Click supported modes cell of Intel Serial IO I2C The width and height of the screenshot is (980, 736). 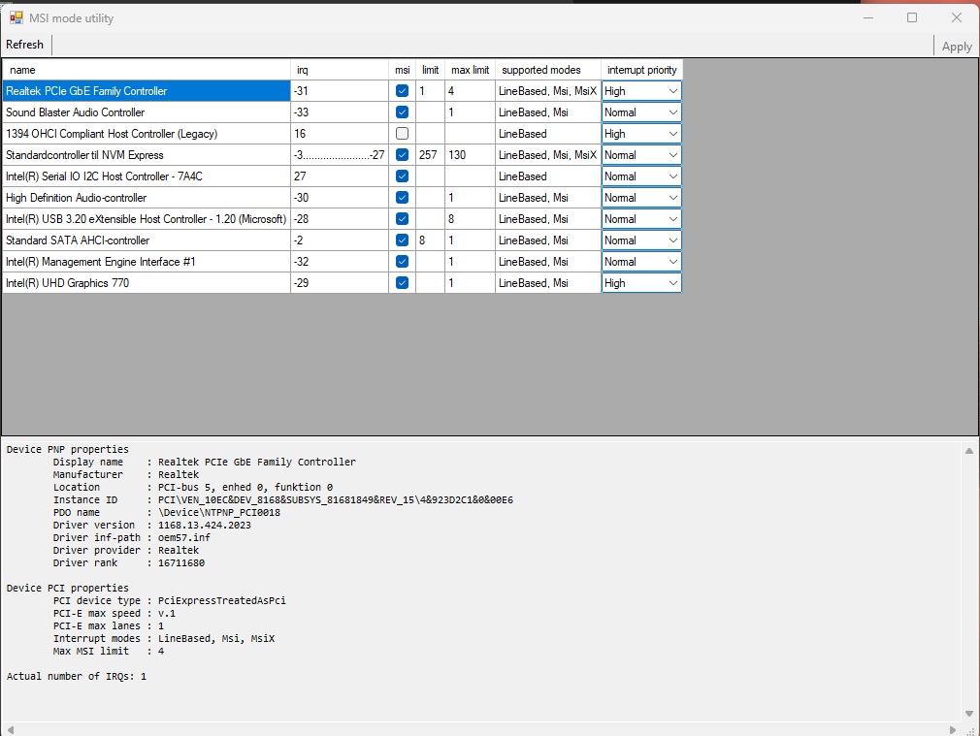(x=548, y=176)
